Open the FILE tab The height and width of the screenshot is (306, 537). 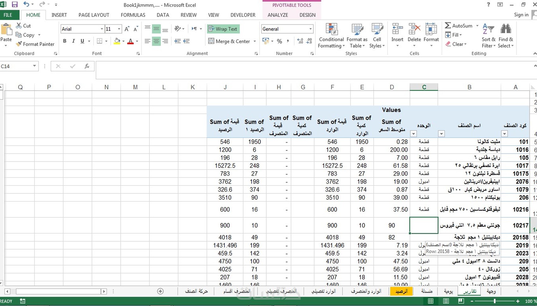8,15
